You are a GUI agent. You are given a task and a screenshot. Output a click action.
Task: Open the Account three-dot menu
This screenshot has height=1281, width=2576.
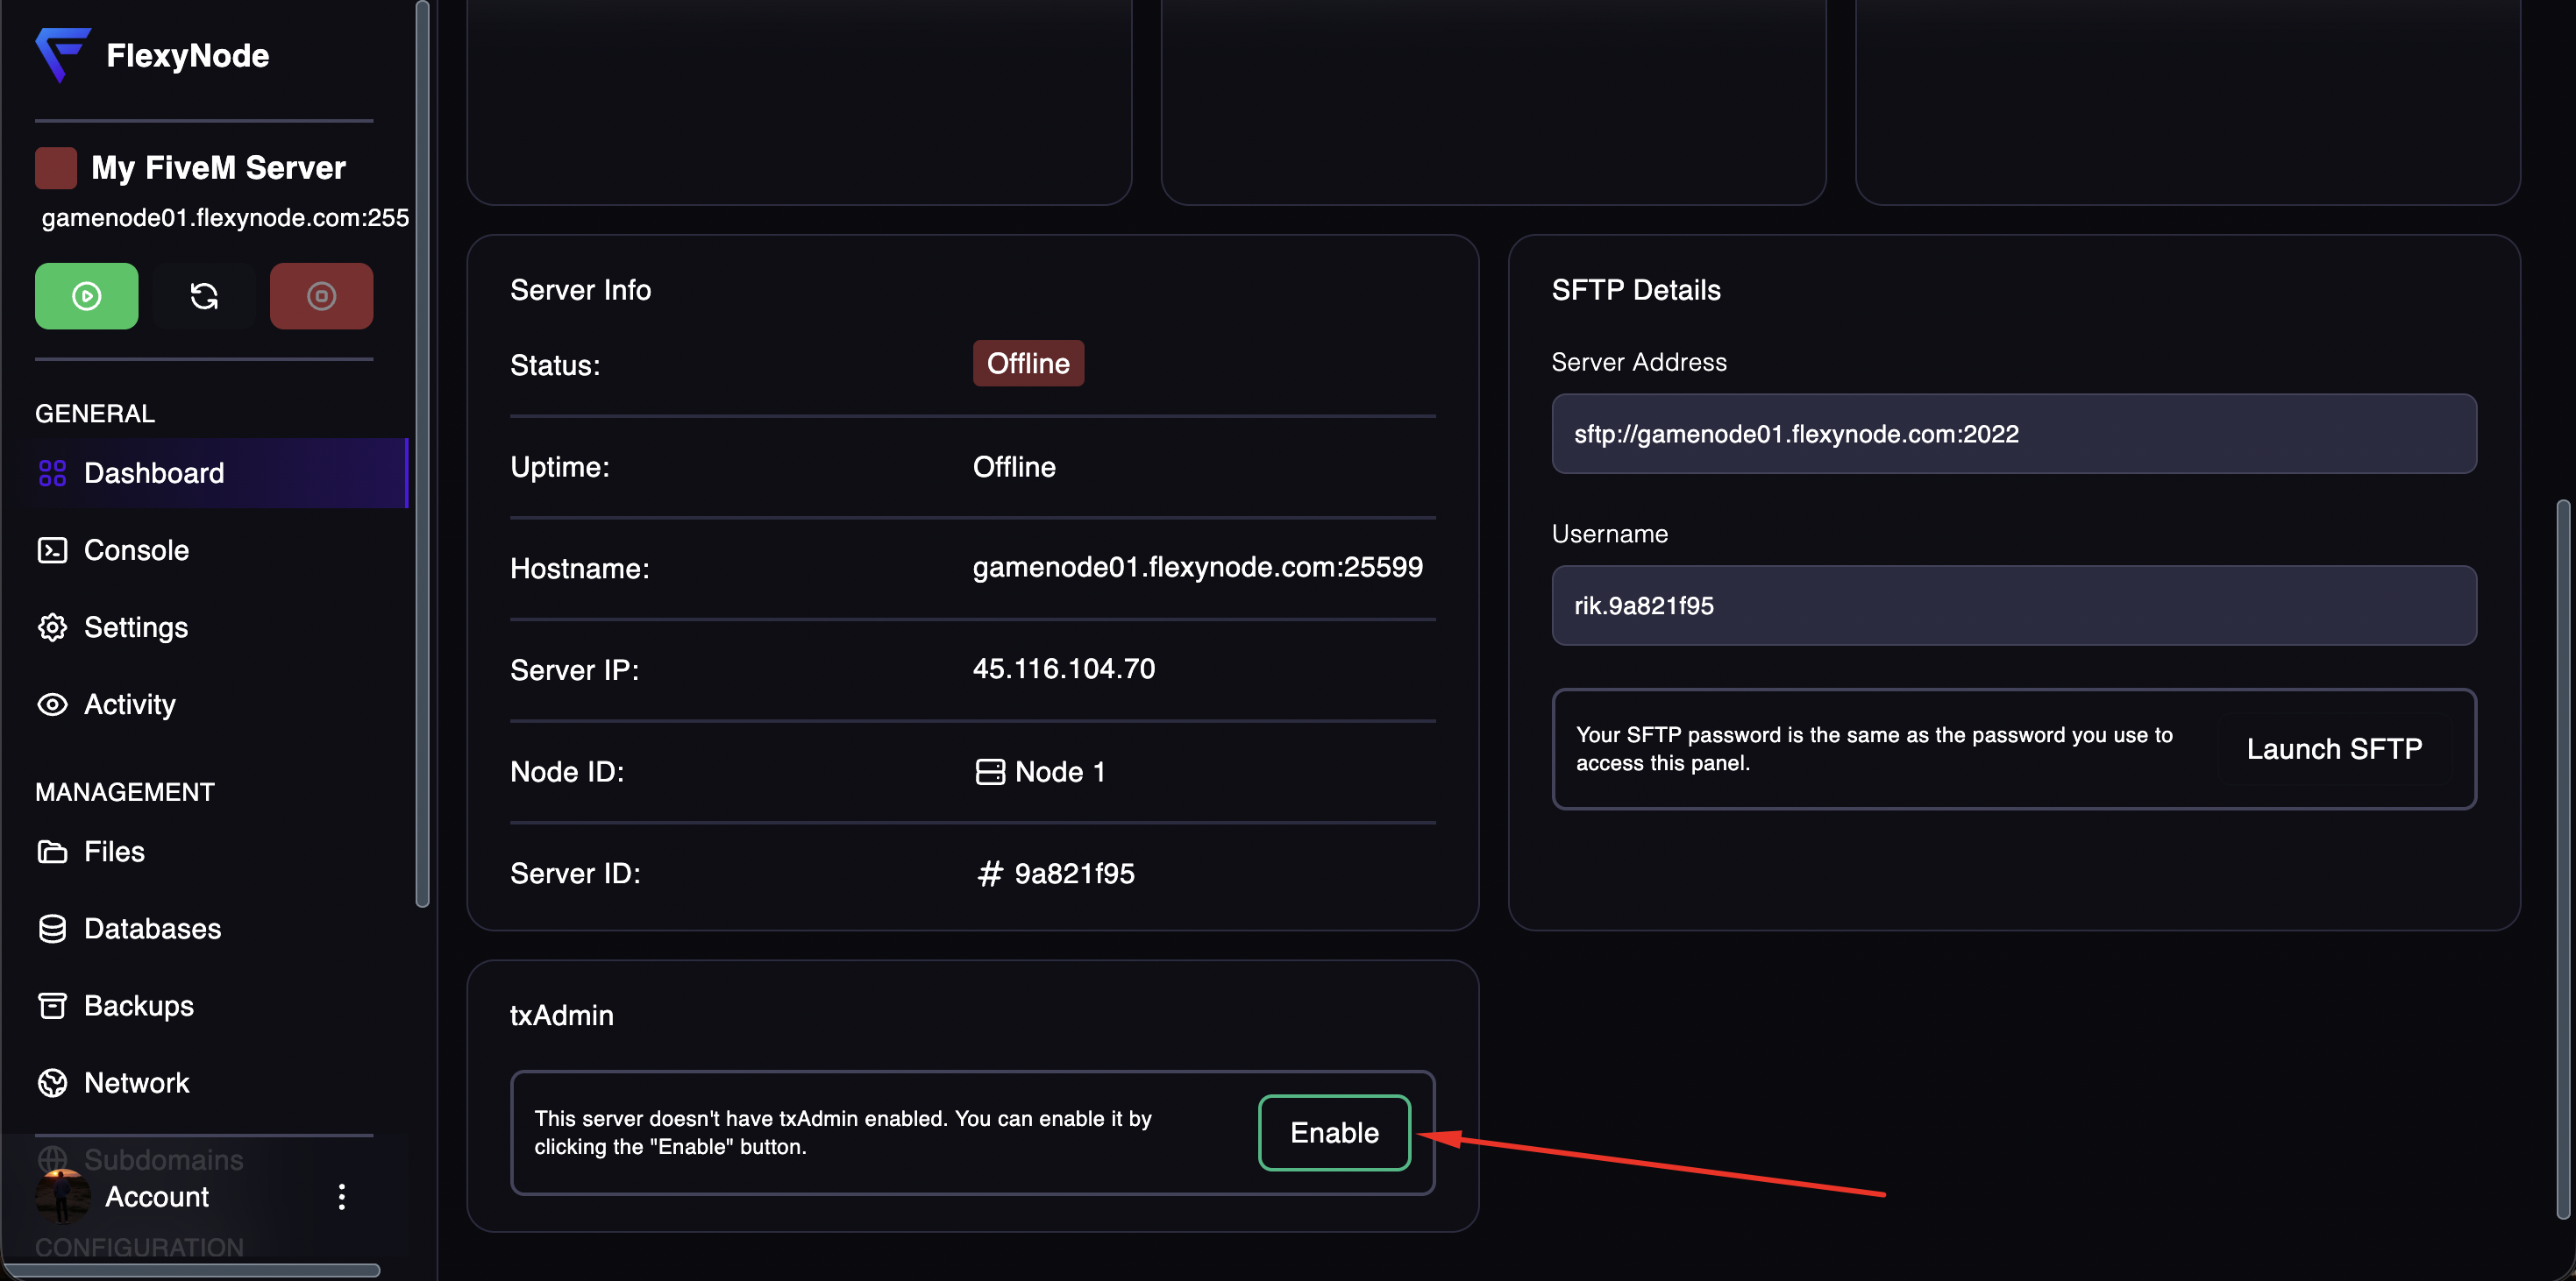tap(342, 1197)
